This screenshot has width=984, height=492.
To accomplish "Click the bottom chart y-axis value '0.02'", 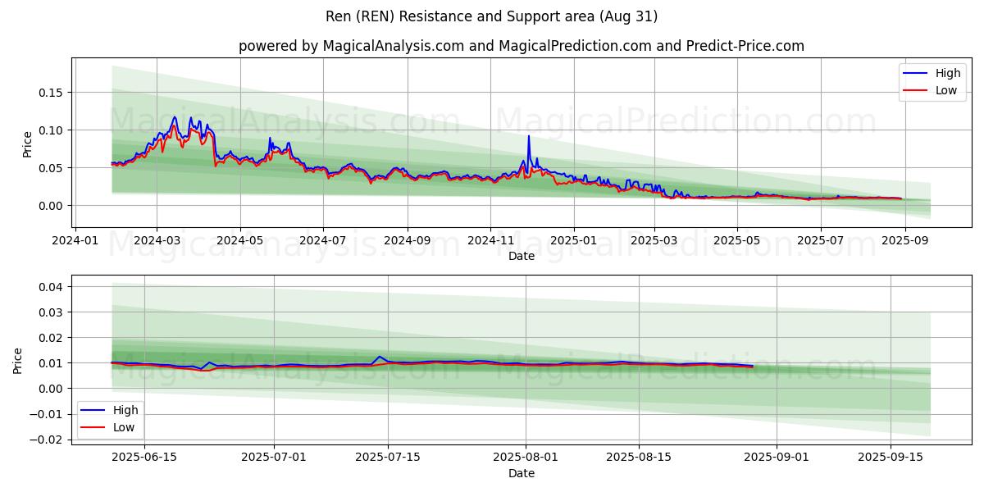I will 52,338.
